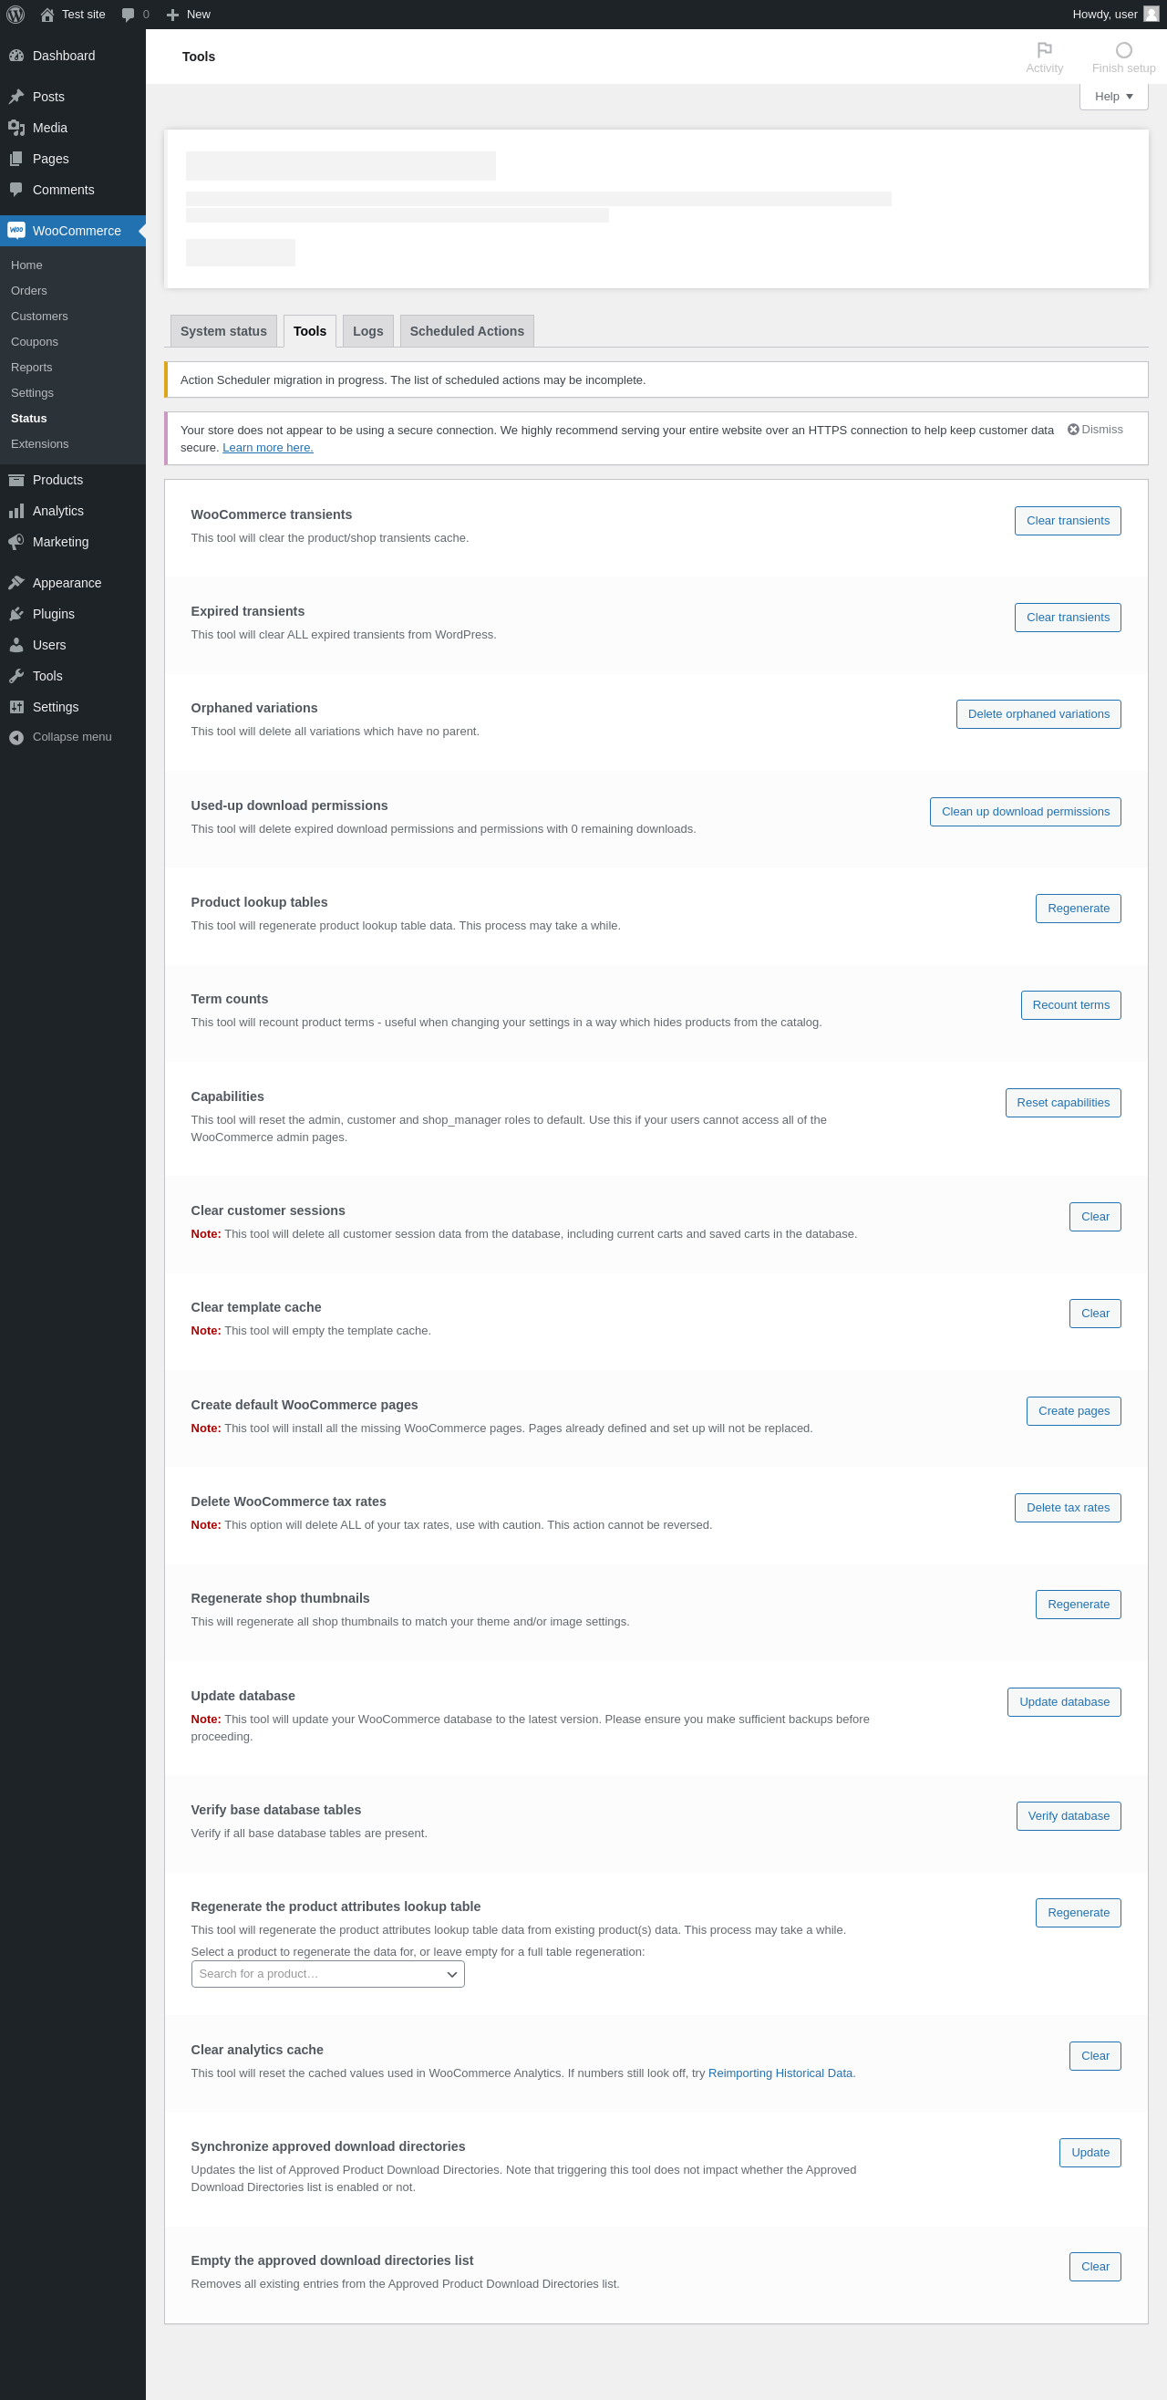The width and height of the screenshot is (1167, 2400).
Task: Click the Finish setup circle icon
Action: point(1123,50)
